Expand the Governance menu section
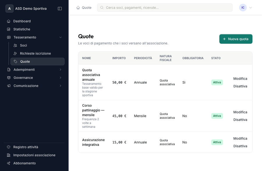Viewport: 262px width, 171px height. tap(61, 78)
